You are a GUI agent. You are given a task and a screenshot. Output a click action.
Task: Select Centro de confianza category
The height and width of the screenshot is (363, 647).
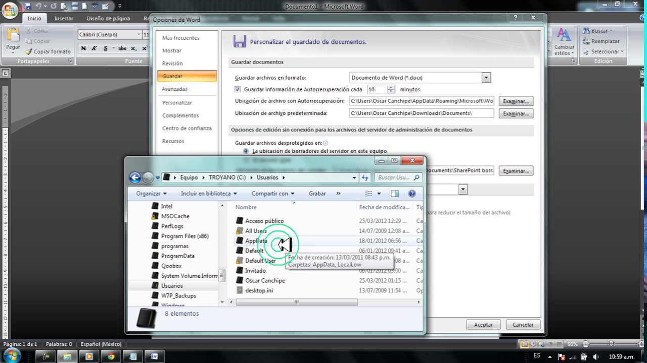(x=187, y=128)
